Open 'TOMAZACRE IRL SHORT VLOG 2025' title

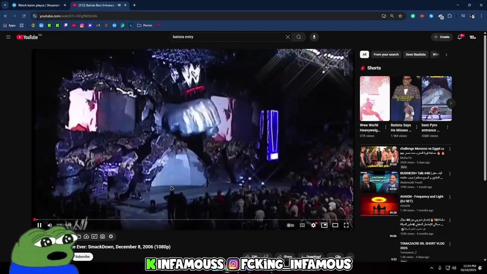click(422, 245)
